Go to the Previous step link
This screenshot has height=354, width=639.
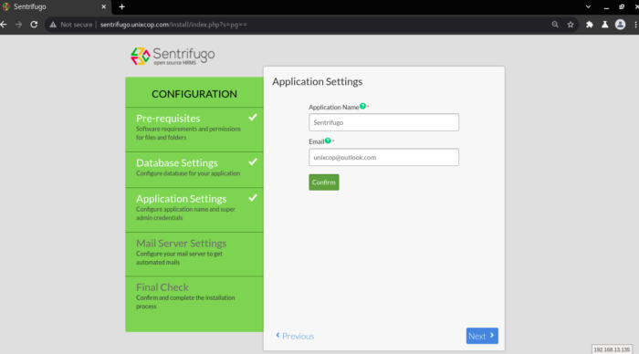(x=295, y=336)
